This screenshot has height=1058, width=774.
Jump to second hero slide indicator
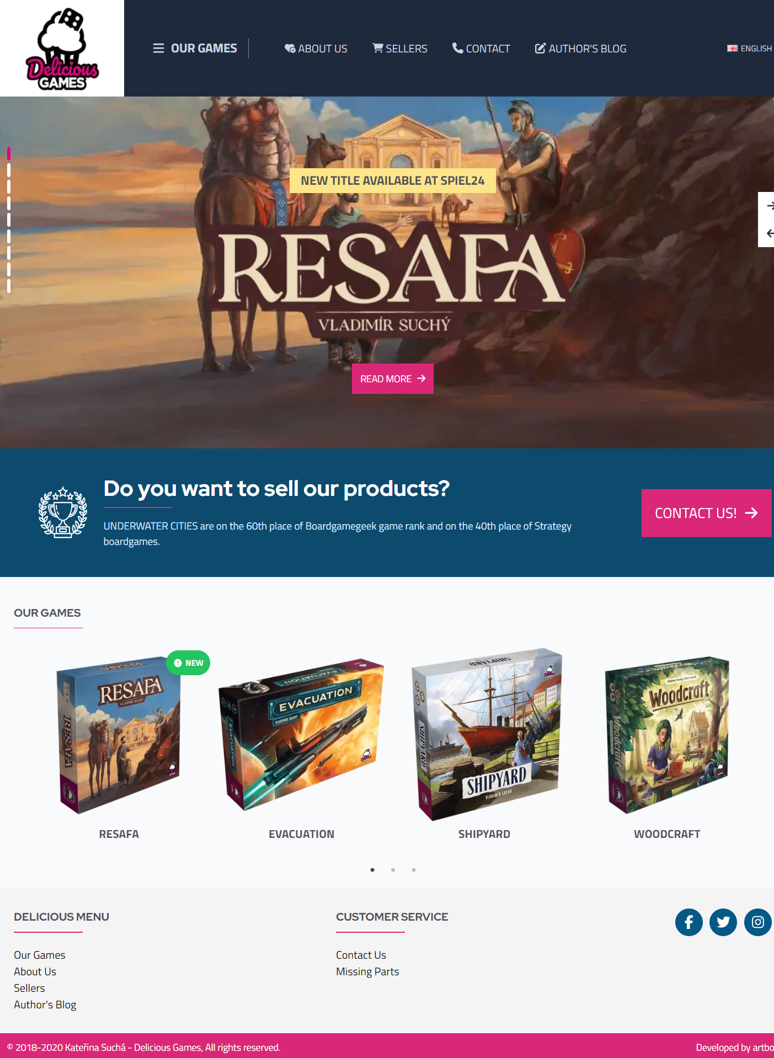tap(9, 170)
